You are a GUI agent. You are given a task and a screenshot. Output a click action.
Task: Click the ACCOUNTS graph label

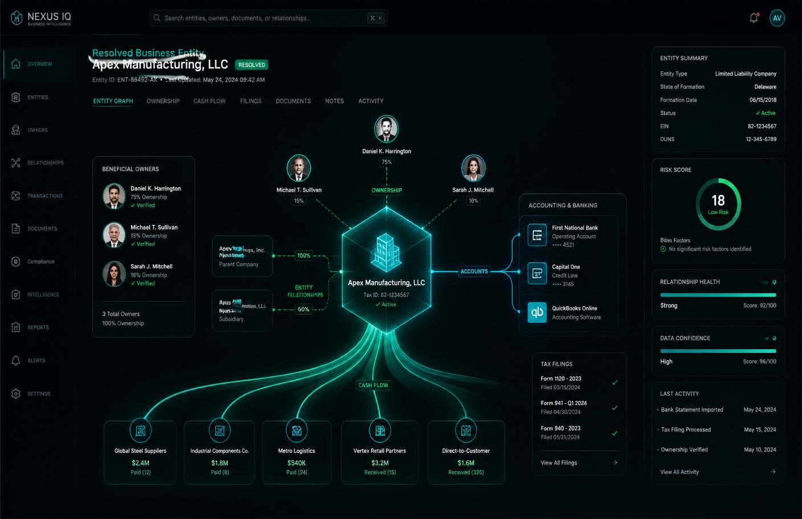[474, 271]
